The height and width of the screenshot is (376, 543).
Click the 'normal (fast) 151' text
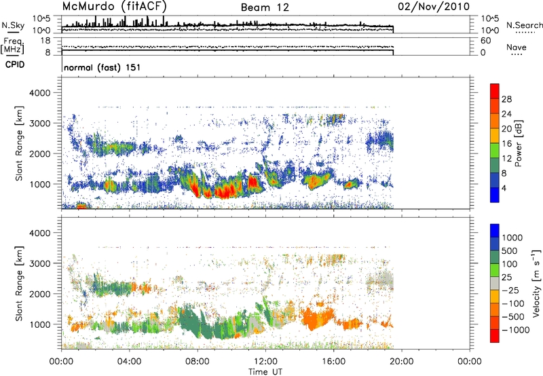[x=102, y=67]
